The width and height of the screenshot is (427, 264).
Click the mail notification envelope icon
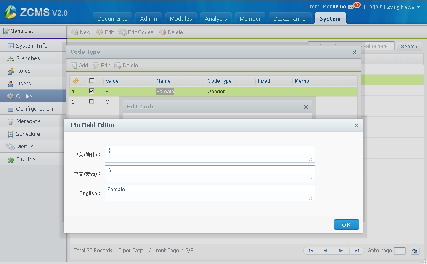click(351, 7)
